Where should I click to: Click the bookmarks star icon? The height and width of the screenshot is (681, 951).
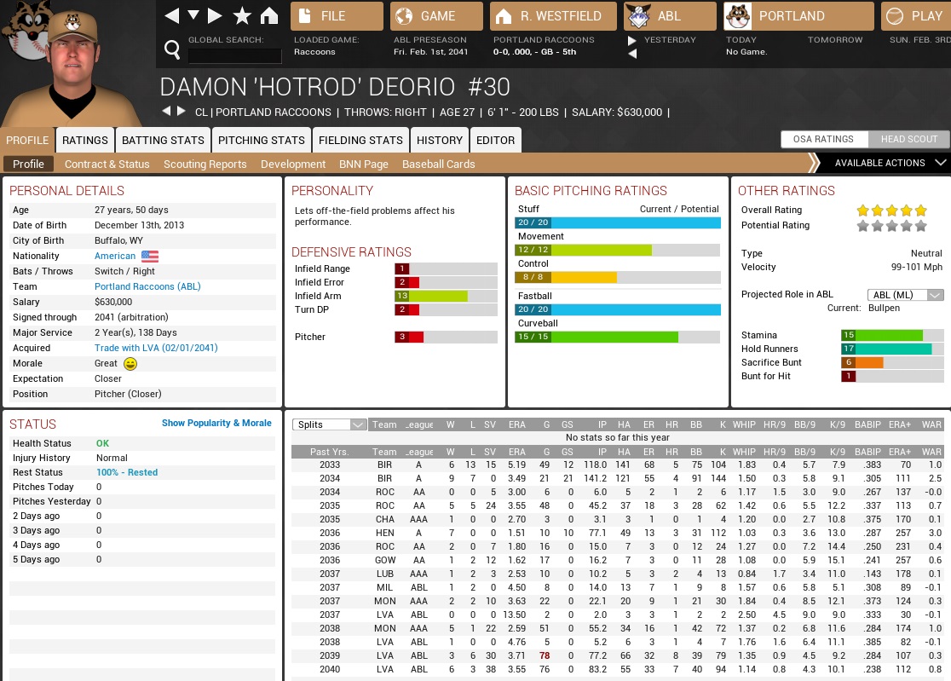point(242,16)
